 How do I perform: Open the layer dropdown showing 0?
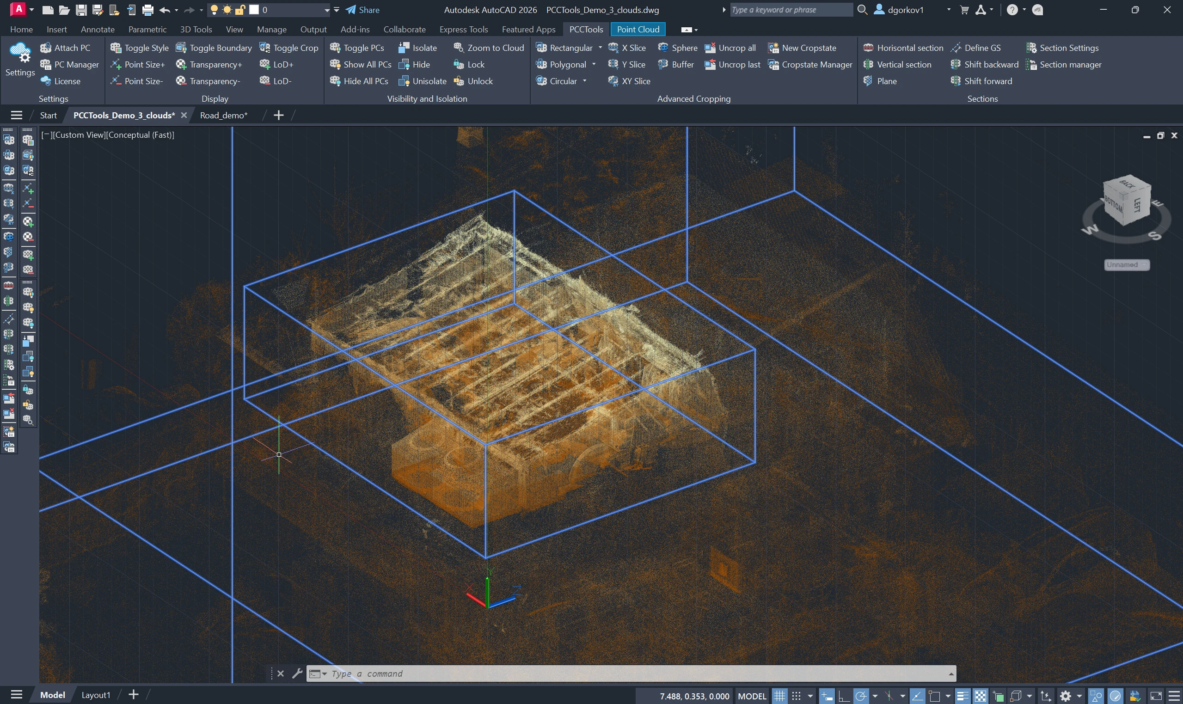point(327,10)
